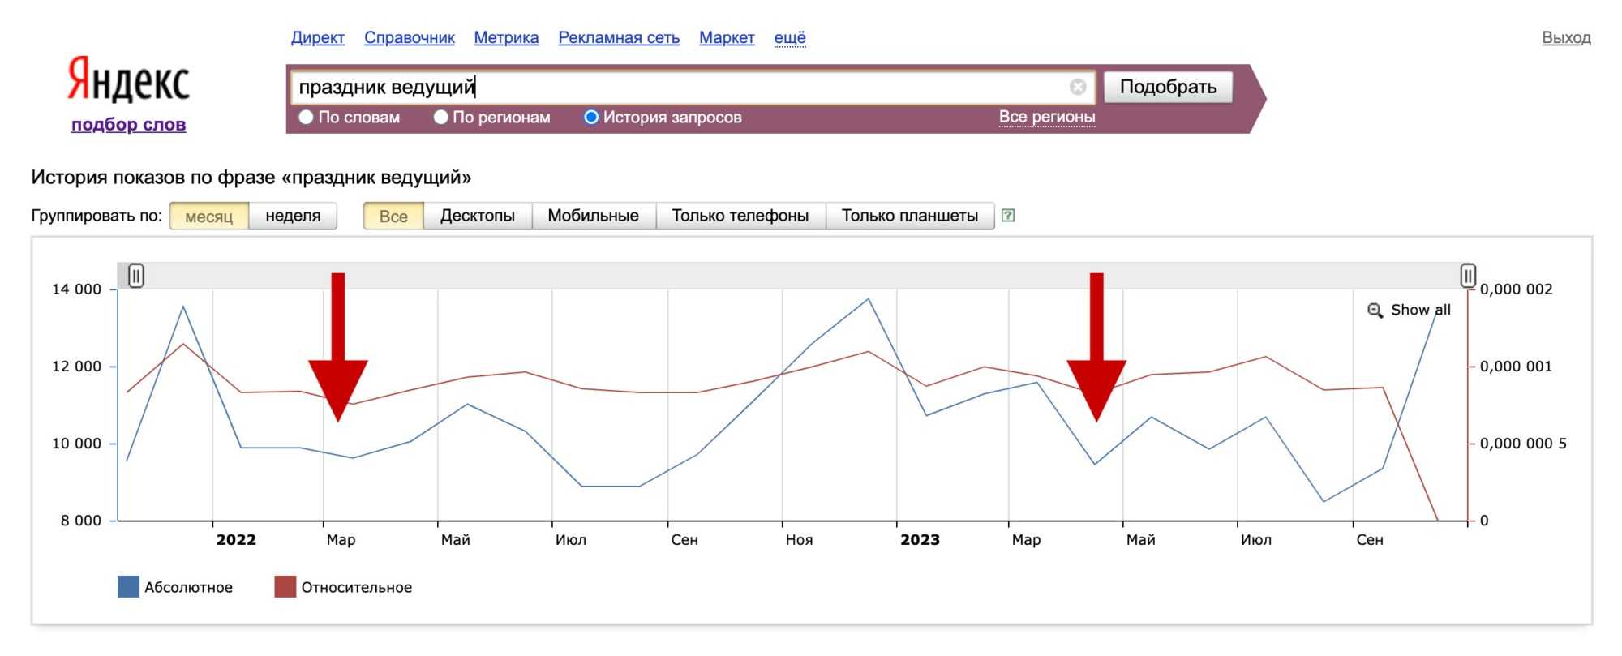Open the Метрика link
The width and height of the screenshot is (1622, 656).
tap(506, 38)
